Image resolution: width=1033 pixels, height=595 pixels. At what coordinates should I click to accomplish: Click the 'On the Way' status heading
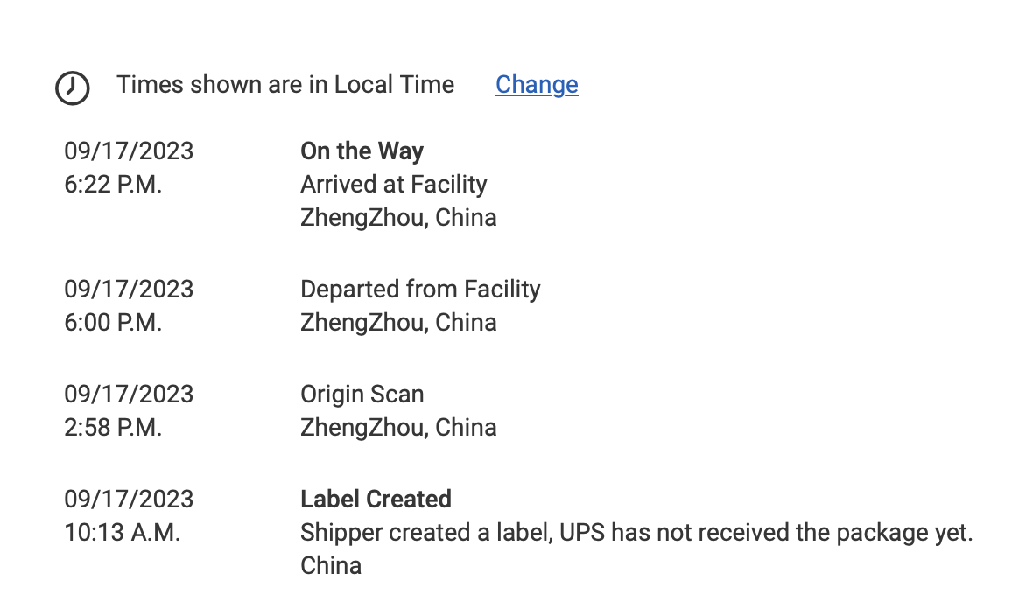pos(362,151)
